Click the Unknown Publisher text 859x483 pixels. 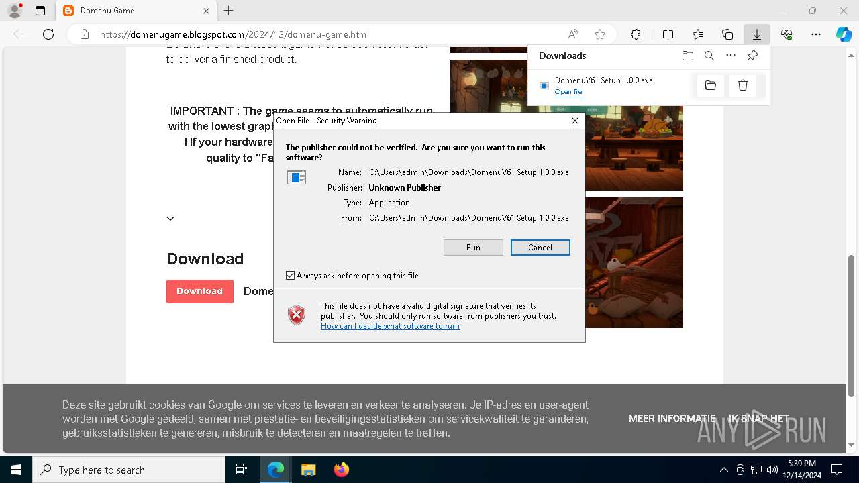click(405, 188)
